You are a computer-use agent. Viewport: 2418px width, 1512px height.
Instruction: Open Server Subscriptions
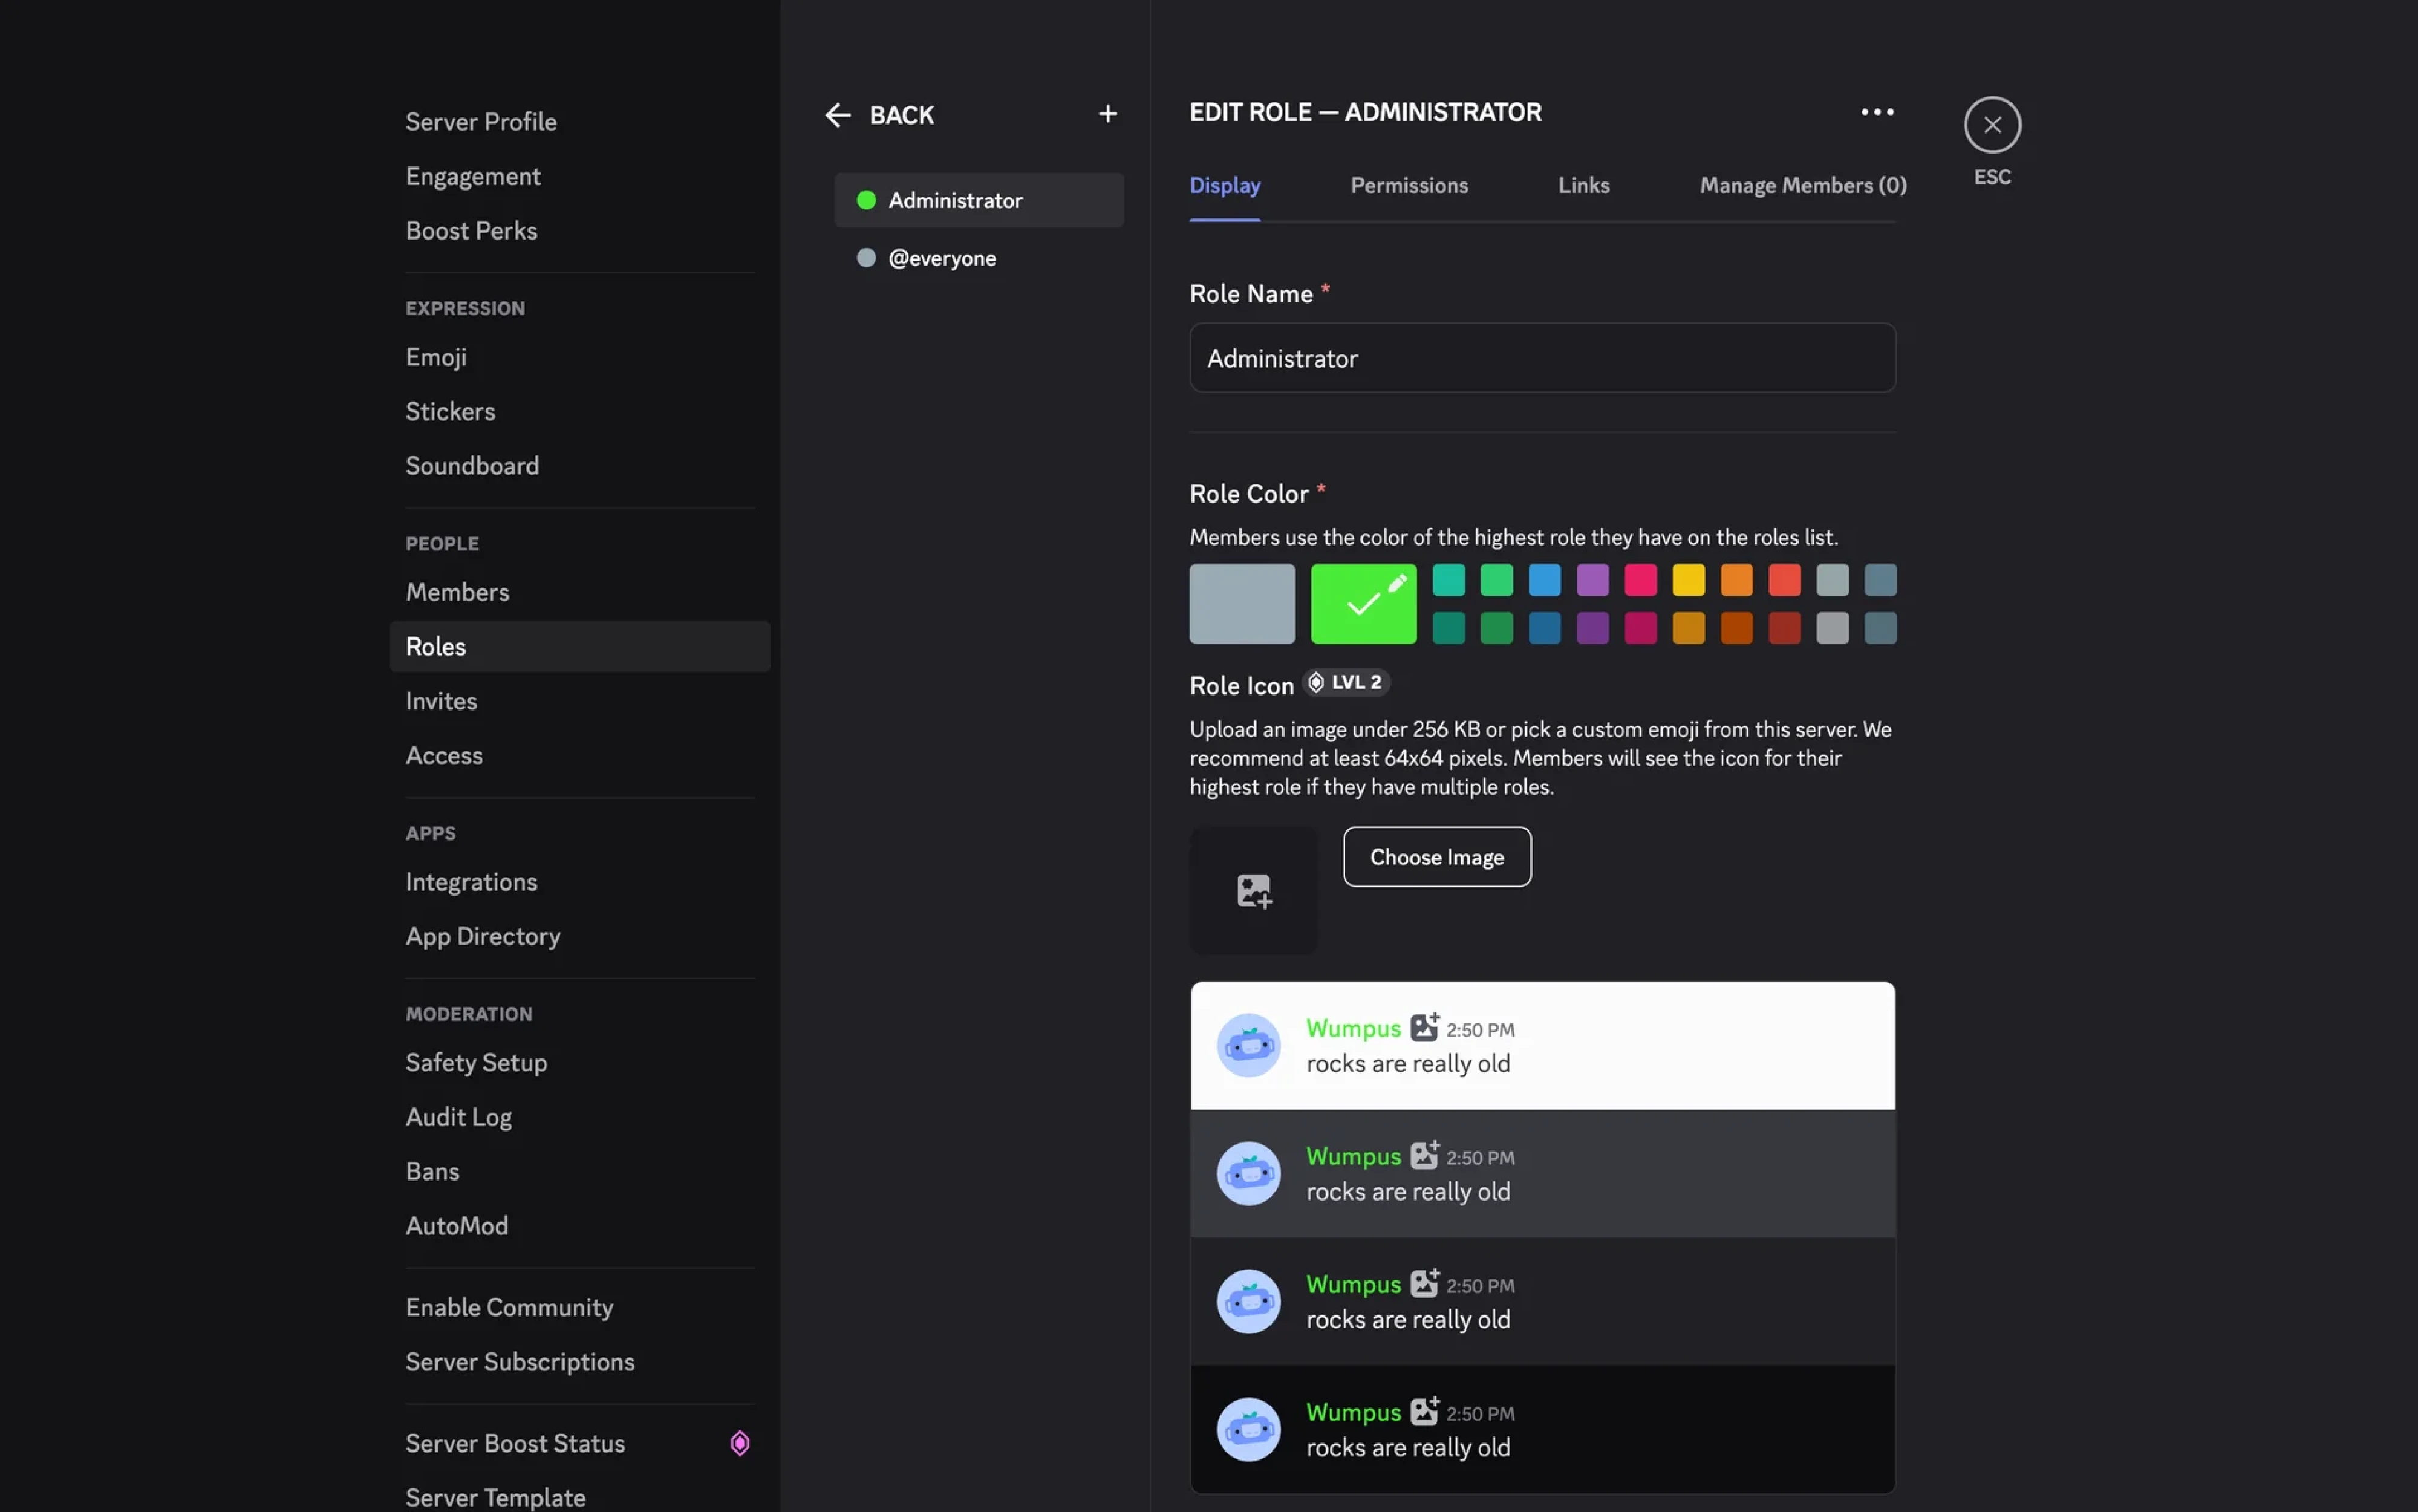point(580,1362)
